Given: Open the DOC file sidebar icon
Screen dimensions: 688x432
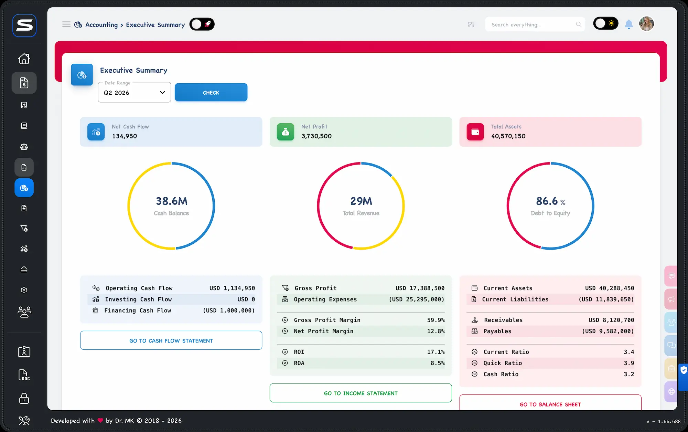Looking at the screenshot, I should point(24,375).
